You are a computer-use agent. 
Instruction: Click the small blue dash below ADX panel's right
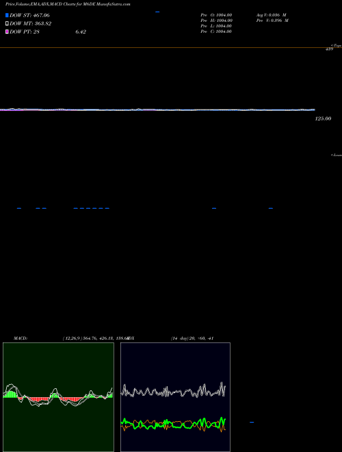252,423
